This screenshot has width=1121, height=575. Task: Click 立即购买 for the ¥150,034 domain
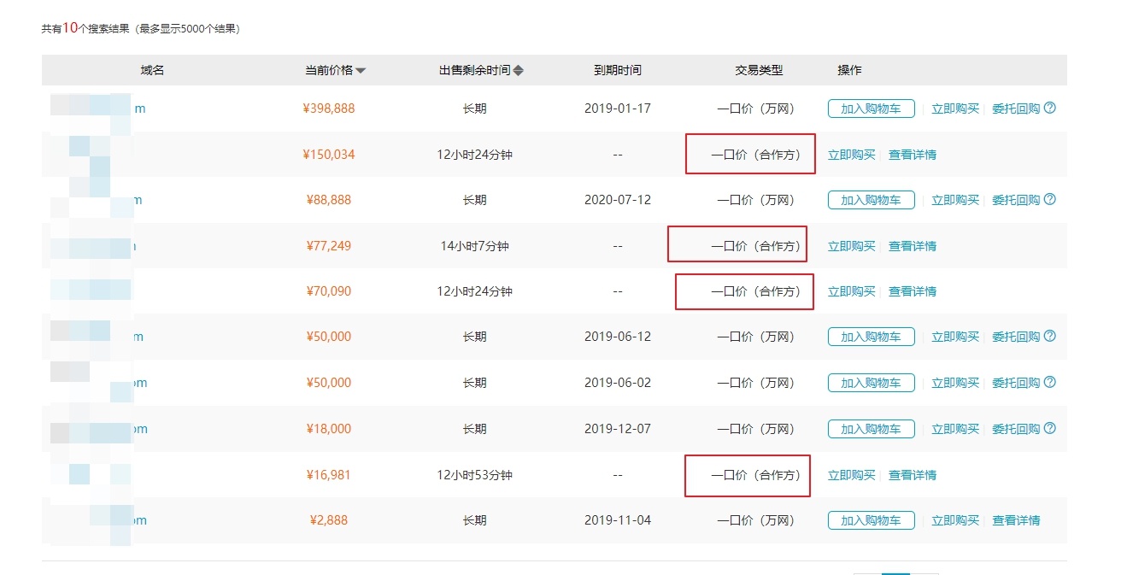click(x=851, y=155)
